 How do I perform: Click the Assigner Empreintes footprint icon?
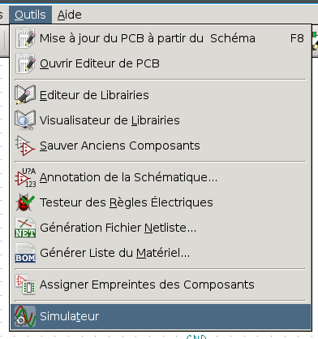[25, 285]
